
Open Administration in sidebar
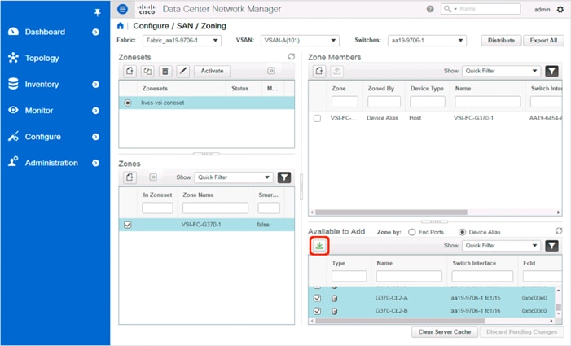(51, 163)
